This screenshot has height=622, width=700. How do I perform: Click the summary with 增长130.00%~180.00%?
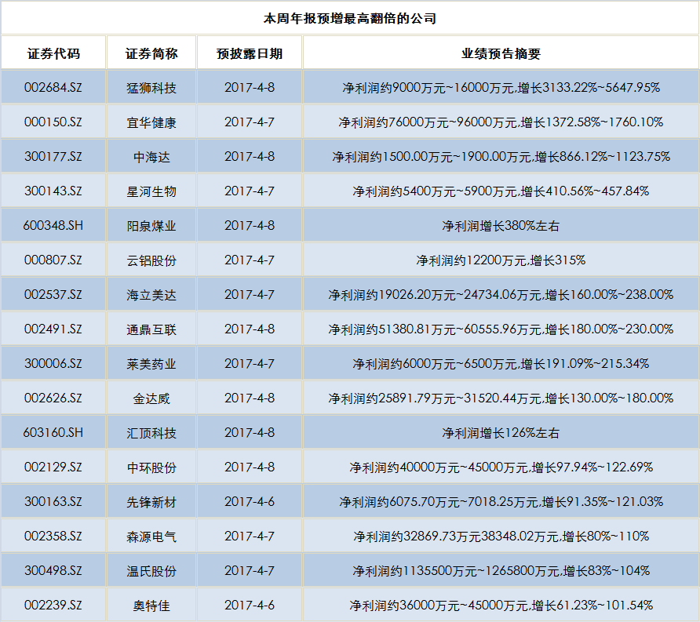[x=501, y=398]
